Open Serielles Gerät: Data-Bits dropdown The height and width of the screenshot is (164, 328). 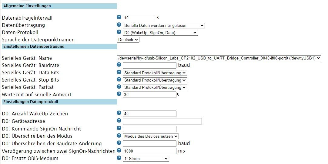(x=155, y=73)
